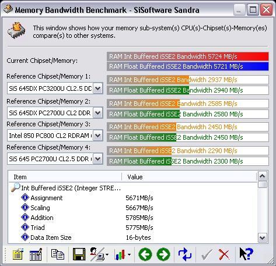Click the magnifier icon beside Int Buffered iSSE2
This screenshot has width=276, height=266.
coord(16,187)
